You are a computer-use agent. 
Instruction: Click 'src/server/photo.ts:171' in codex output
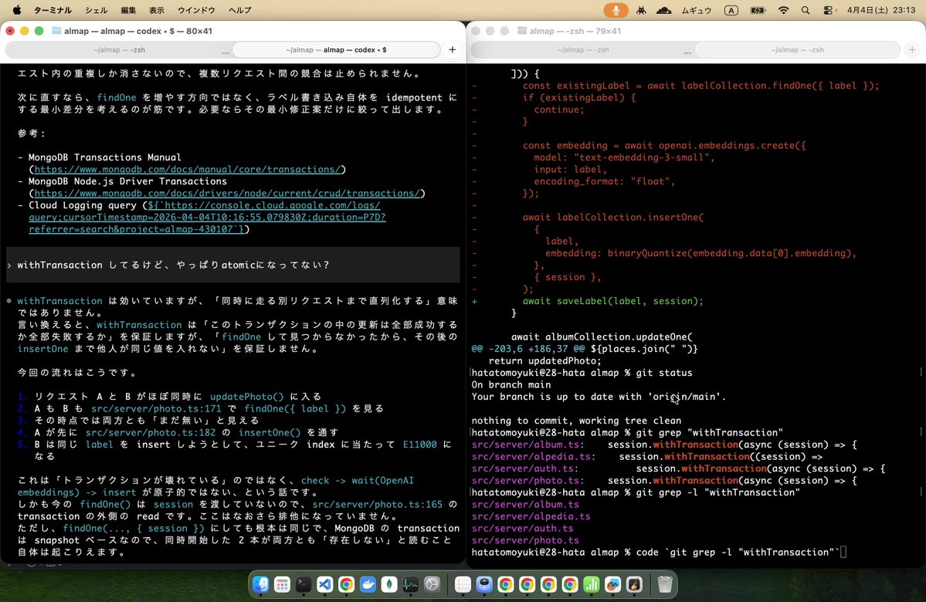click(x=156, y=408)
